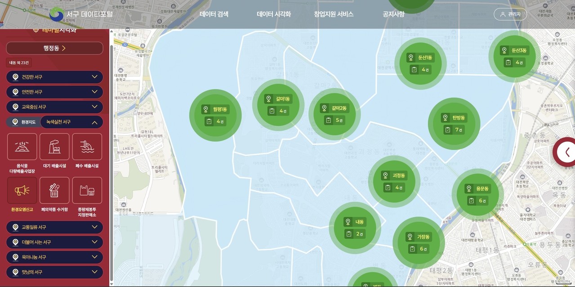Collapse the 녹색실천 서구 section
575x287 pixels.
point(71,122)
